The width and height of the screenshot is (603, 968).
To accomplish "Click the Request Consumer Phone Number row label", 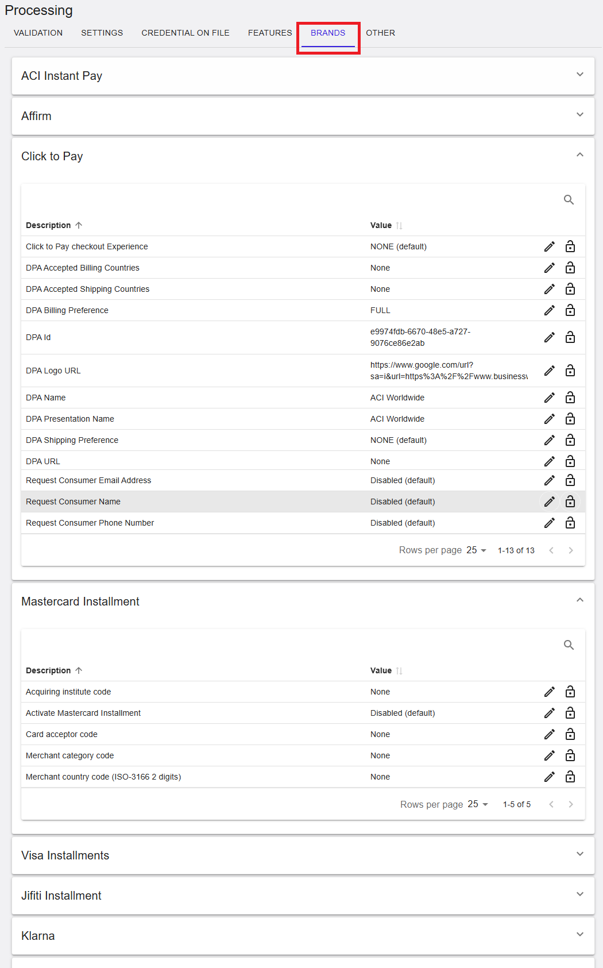I will click(x=90, y=523).
